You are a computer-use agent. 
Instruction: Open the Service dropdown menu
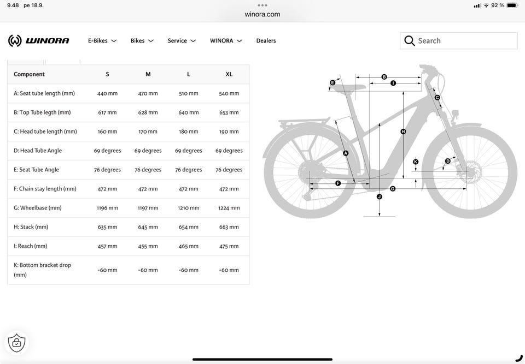[182, 41]
